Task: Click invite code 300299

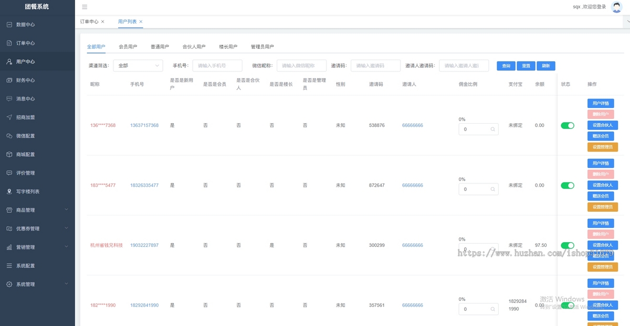Action: 377,245
